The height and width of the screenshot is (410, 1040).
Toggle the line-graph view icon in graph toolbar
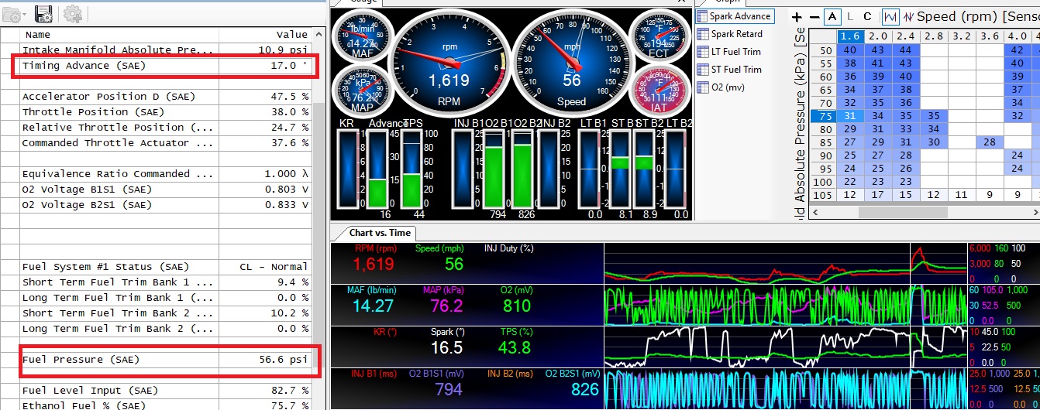click(x=889, y=16)
